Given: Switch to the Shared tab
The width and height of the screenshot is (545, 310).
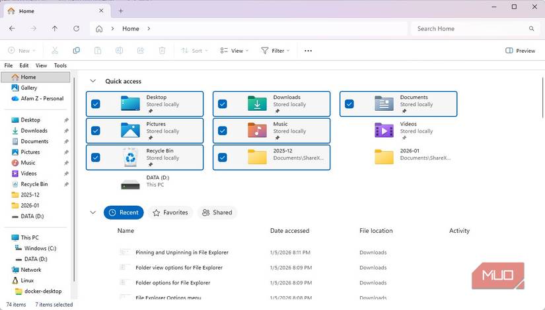Looking at the screenshot, I should tap(217, 212).
